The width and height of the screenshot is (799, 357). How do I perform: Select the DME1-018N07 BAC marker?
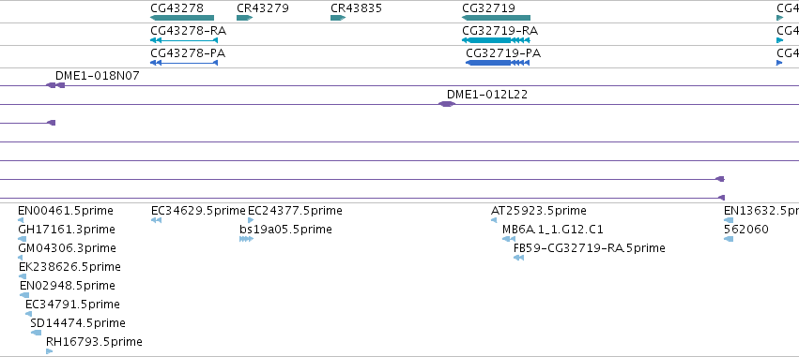click(x=55, y=85)
